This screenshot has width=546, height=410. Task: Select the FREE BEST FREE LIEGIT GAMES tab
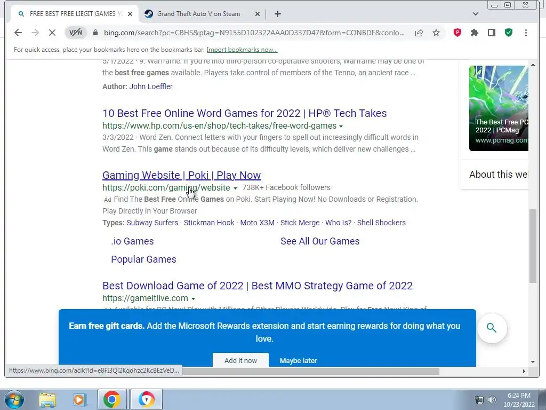76,14
